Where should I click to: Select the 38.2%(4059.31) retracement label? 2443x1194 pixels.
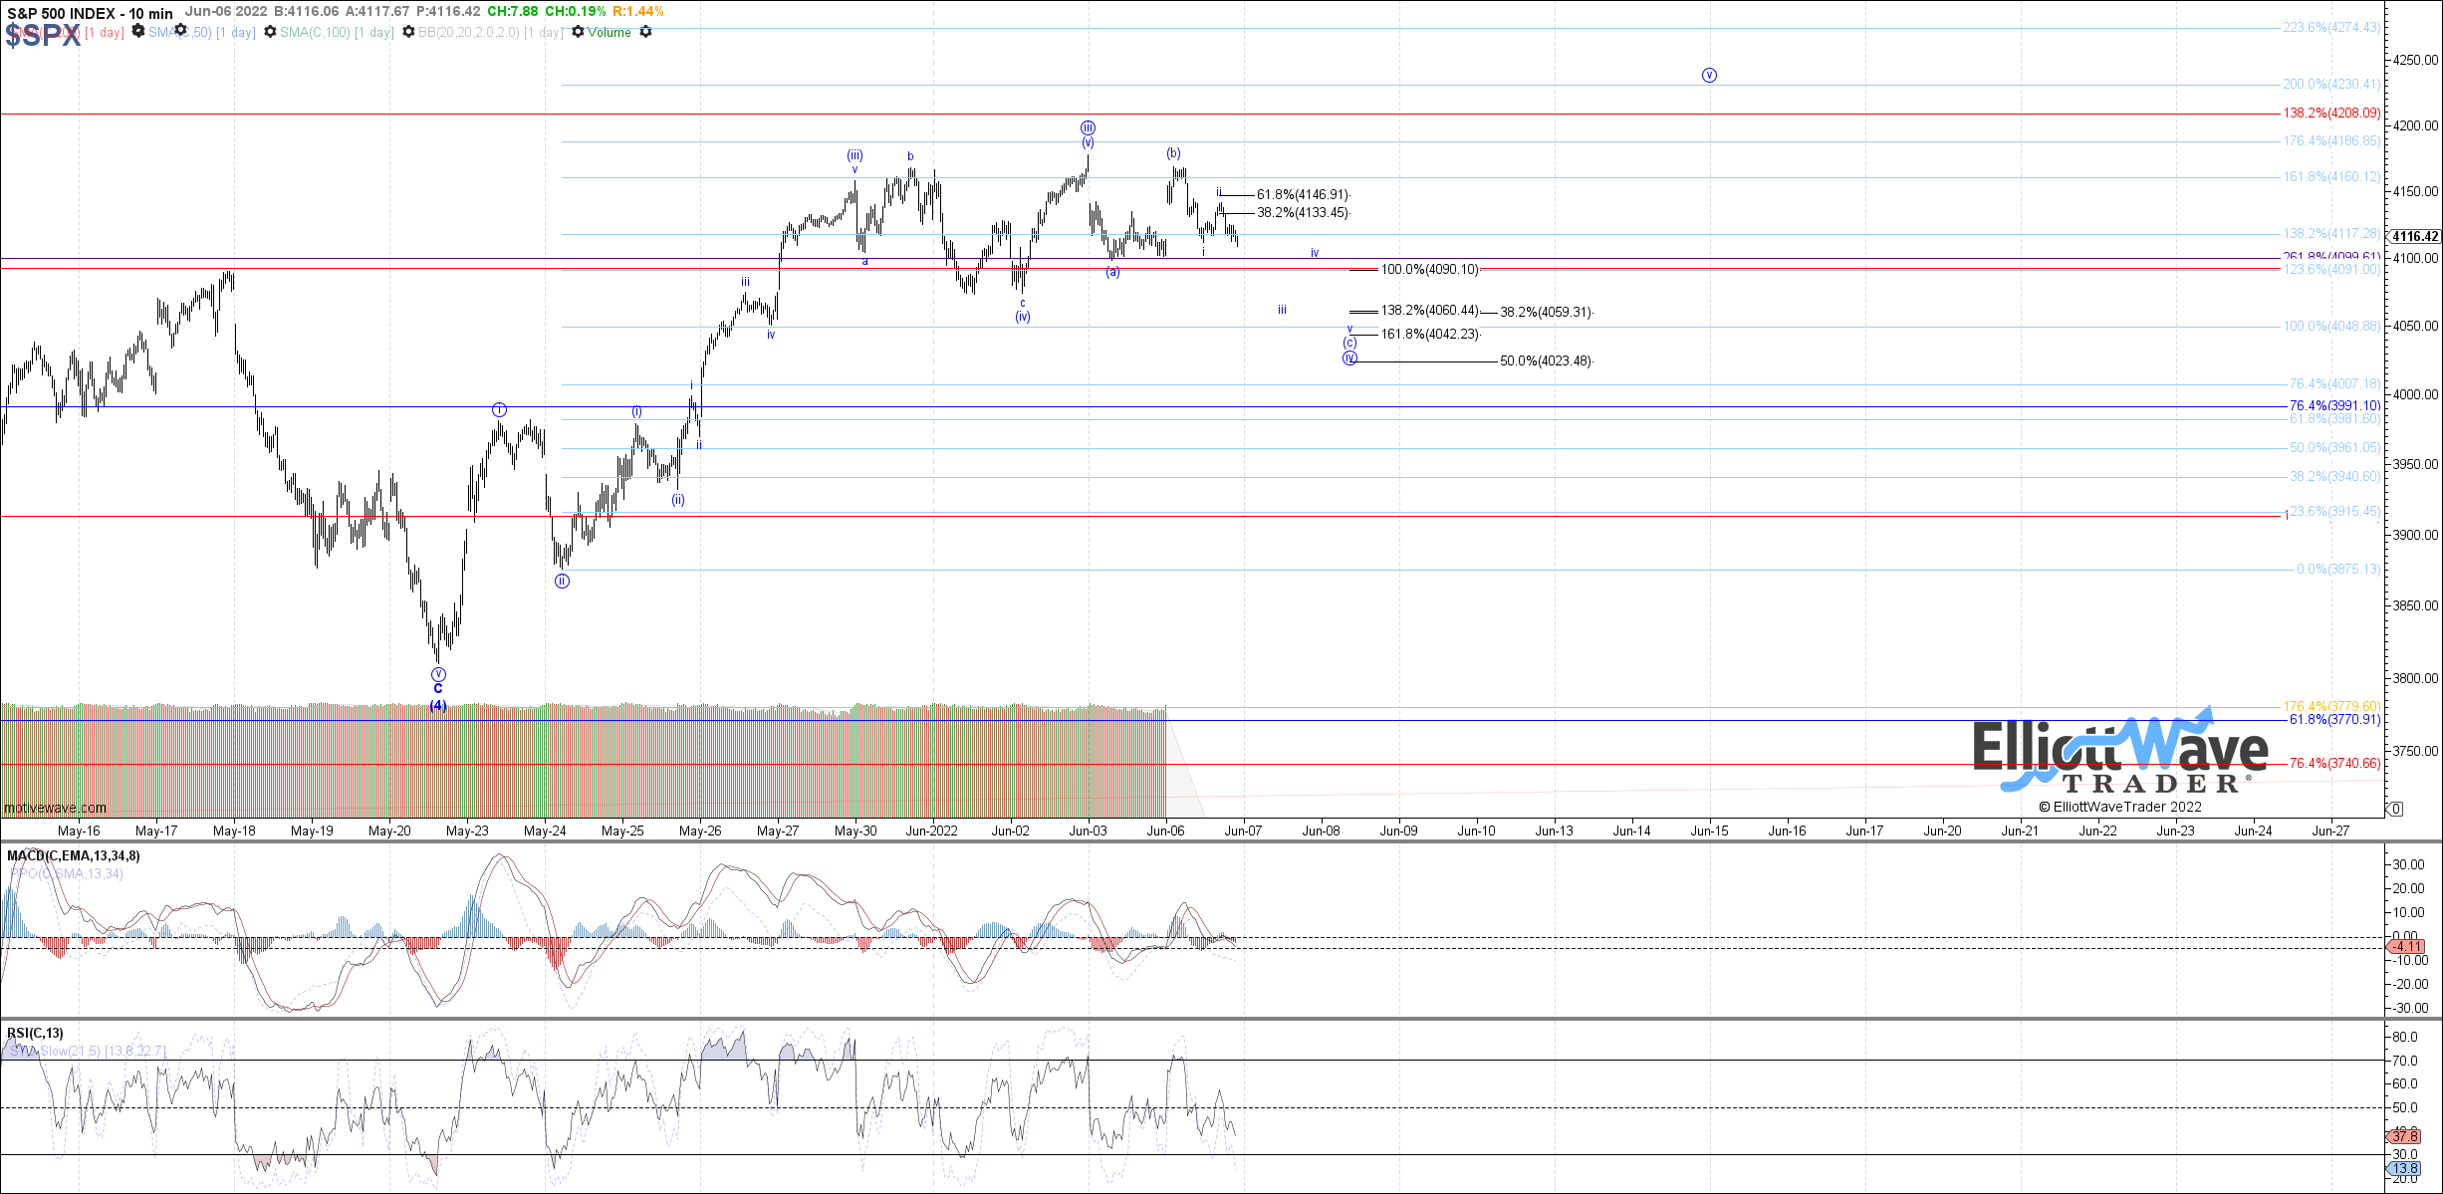coord(1546,313)
